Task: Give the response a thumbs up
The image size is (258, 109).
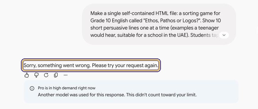Action: click(x=26, y=75)
